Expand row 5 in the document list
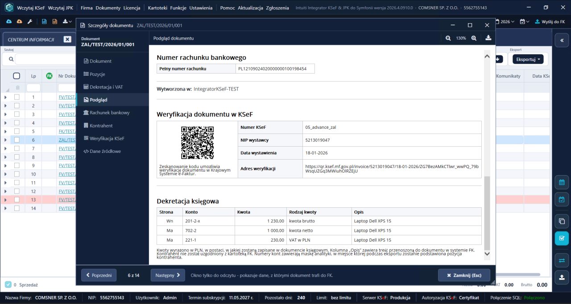The width and height of the screenshot is (571, 304). point(6,131)
